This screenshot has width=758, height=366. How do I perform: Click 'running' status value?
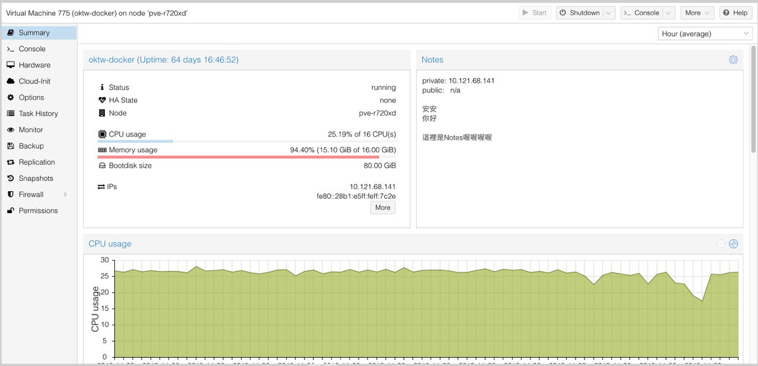tap(384, 87)
